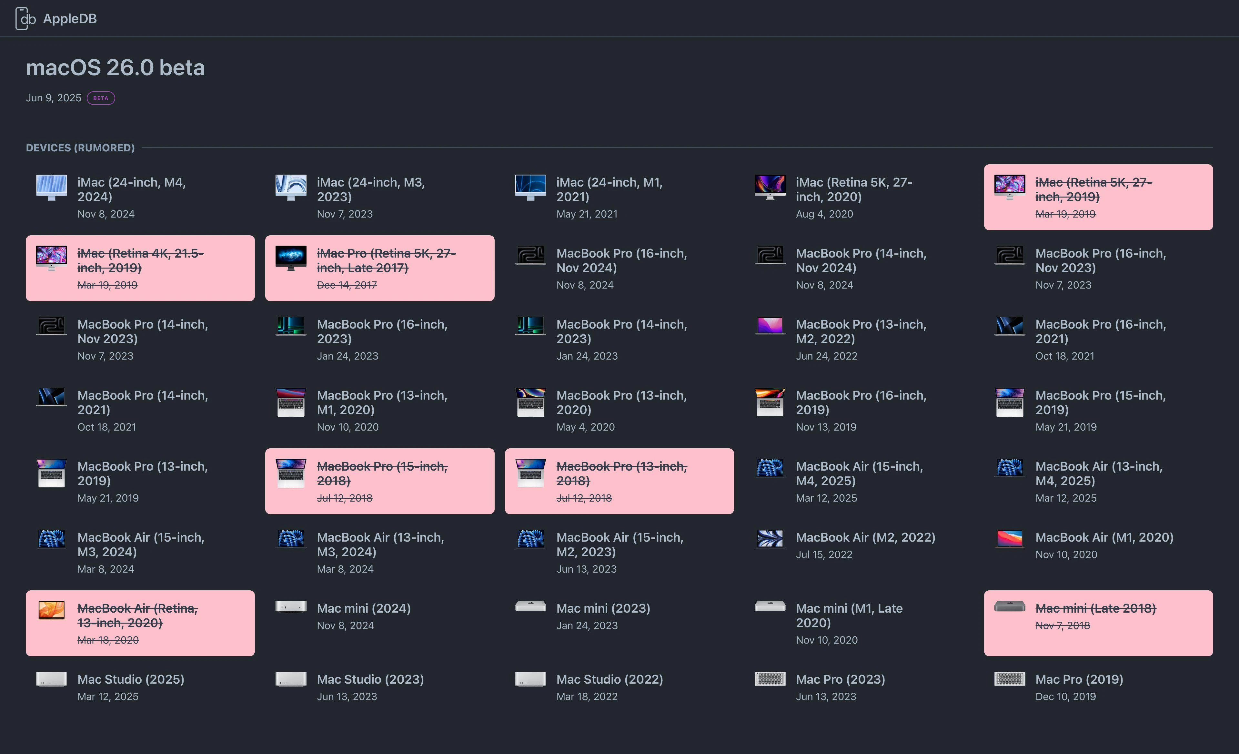Click the purple BETA badge

click(x=101, y=98)
